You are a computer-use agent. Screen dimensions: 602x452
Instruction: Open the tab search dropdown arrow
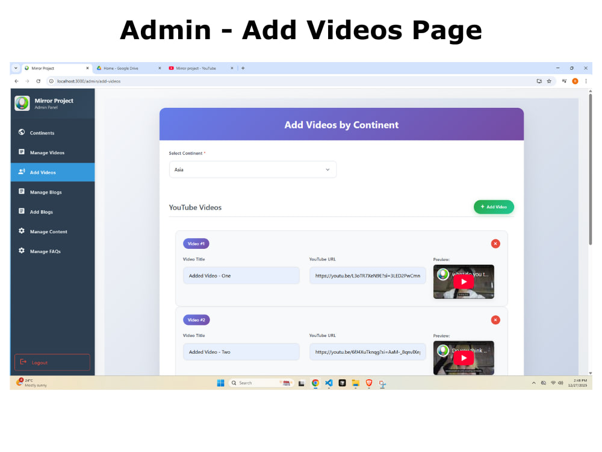tap(16, 68)
